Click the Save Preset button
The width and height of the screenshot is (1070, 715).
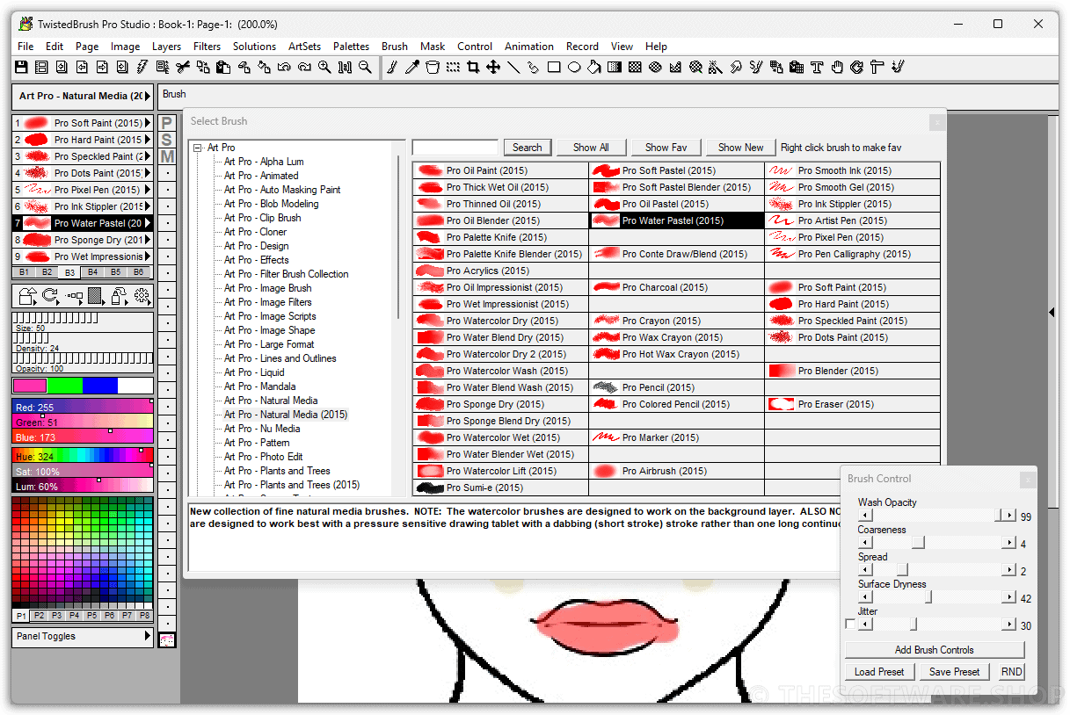click(954, 672)
